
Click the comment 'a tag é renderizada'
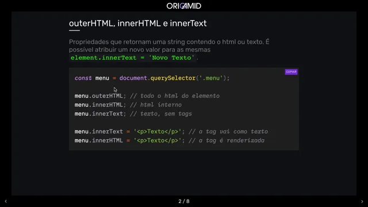point(227,140)
